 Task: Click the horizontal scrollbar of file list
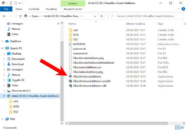[x=118, y=123]
